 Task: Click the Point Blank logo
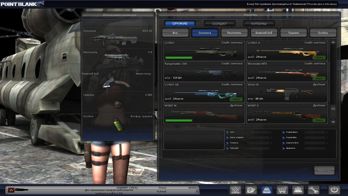click(x=22, y=4)
